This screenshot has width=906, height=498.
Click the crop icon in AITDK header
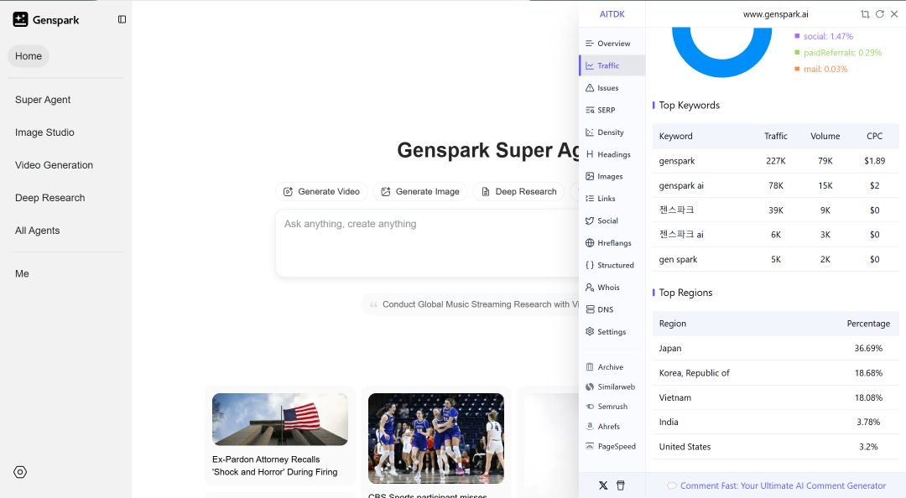(865, 14)
